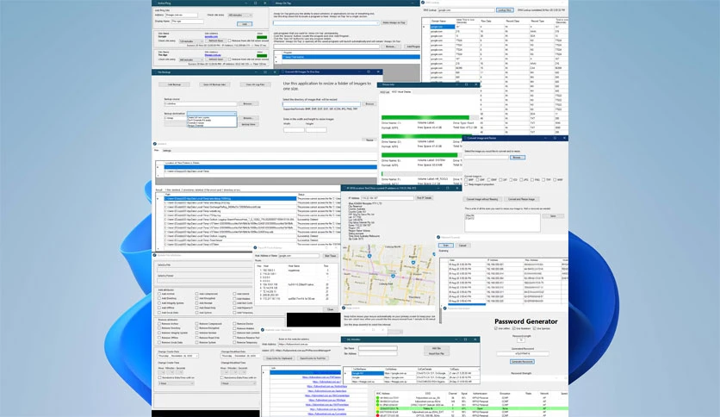This screenshot has width=720, height=417.
Task: Open the Check site every dropdown in Add Ping Site
Action: pyautogui.click(x=240, y=16)
